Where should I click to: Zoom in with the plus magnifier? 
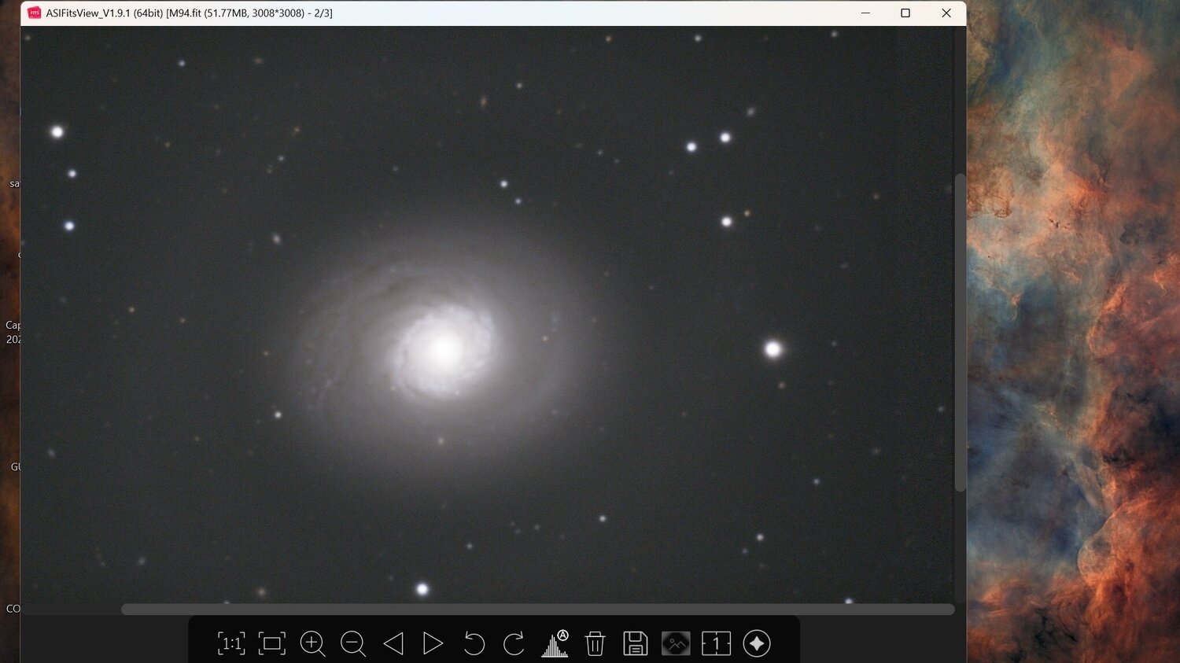point(313,643)
